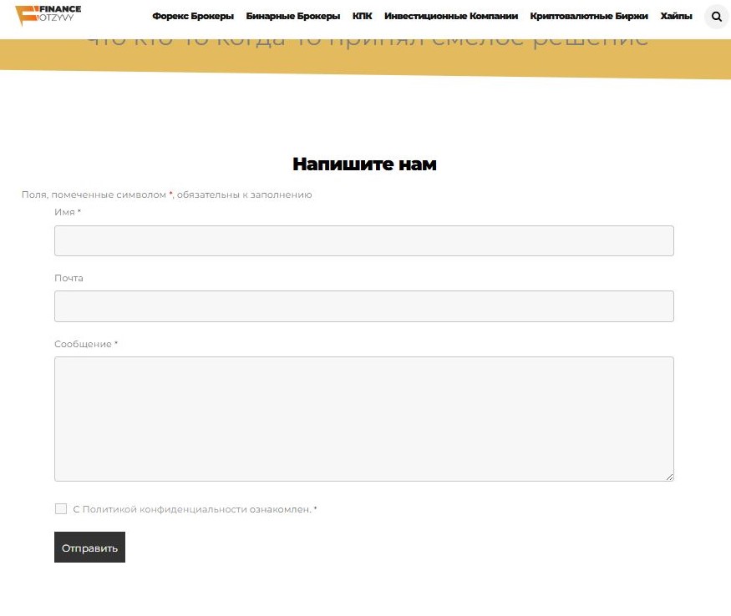This screenshot has height=616, width=731.
Task: Open the Хайпы menu item
Action: [676, 17]
